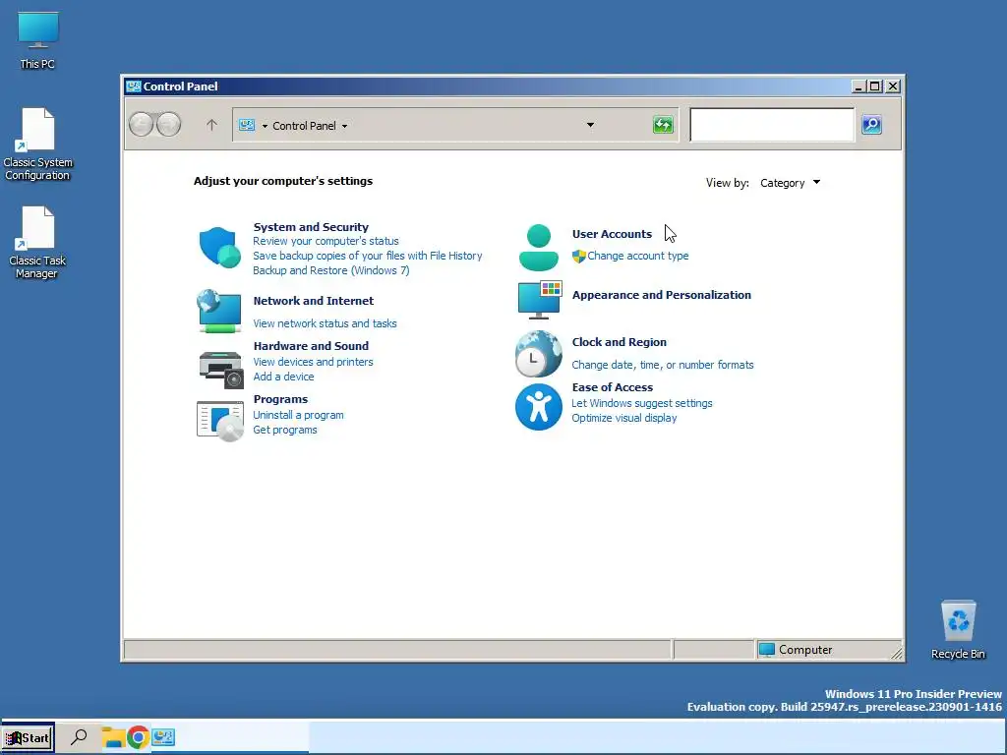This screenshot has height=755, width=1007.
Task: Click Add a device link
Action: click(x=283, y=377)
